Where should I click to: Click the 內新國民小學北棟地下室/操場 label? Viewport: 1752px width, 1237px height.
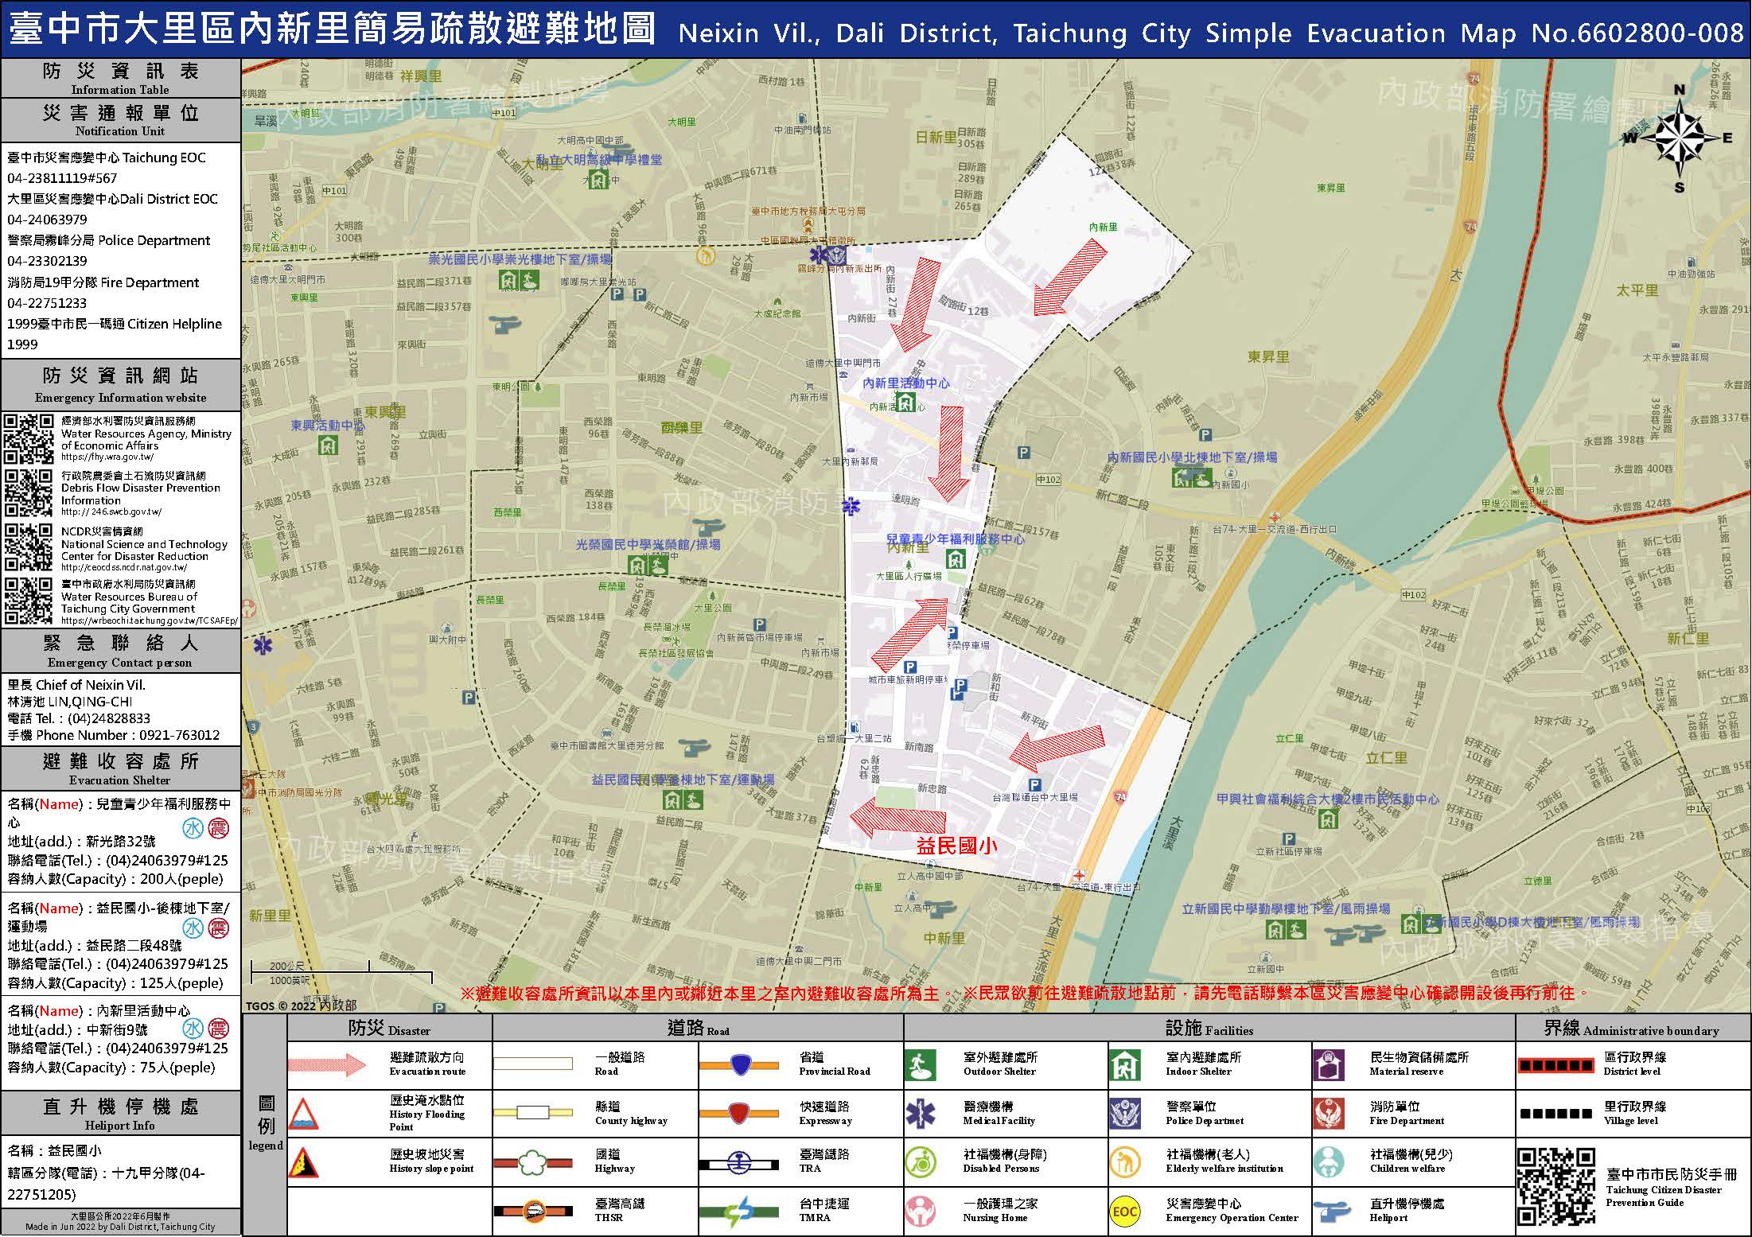click(x=1192, y=457)
